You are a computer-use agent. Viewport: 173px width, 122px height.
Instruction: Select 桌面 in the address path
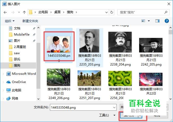57,12
